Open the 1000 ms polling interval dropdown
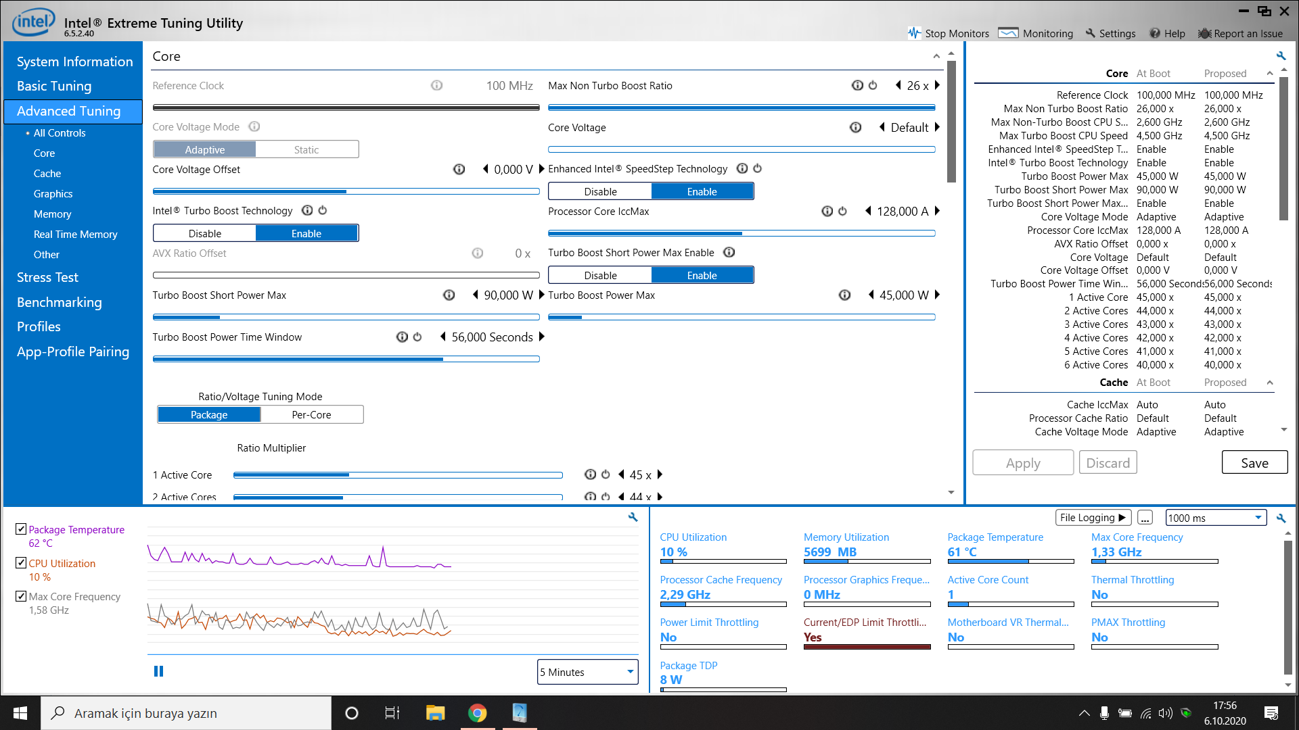The image size is (1299, 730). tap(1215, 518)
